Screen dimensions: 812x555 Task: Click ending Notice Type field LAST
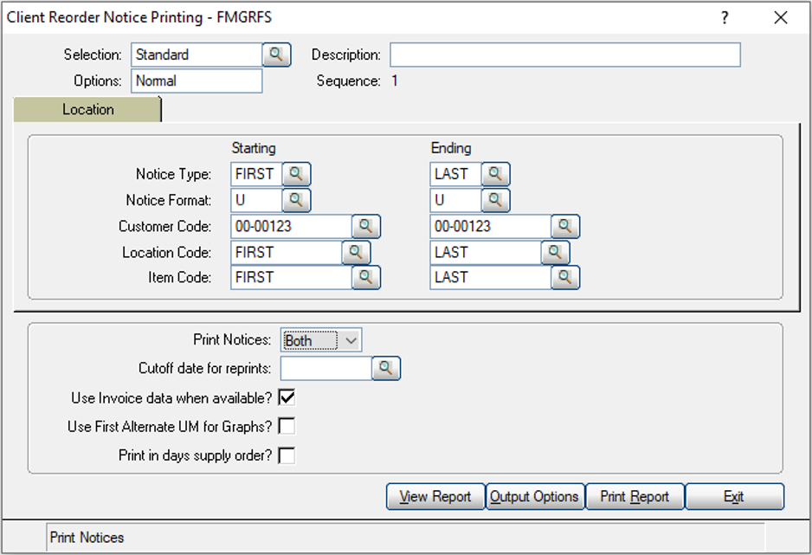click(x=456, y=174)
